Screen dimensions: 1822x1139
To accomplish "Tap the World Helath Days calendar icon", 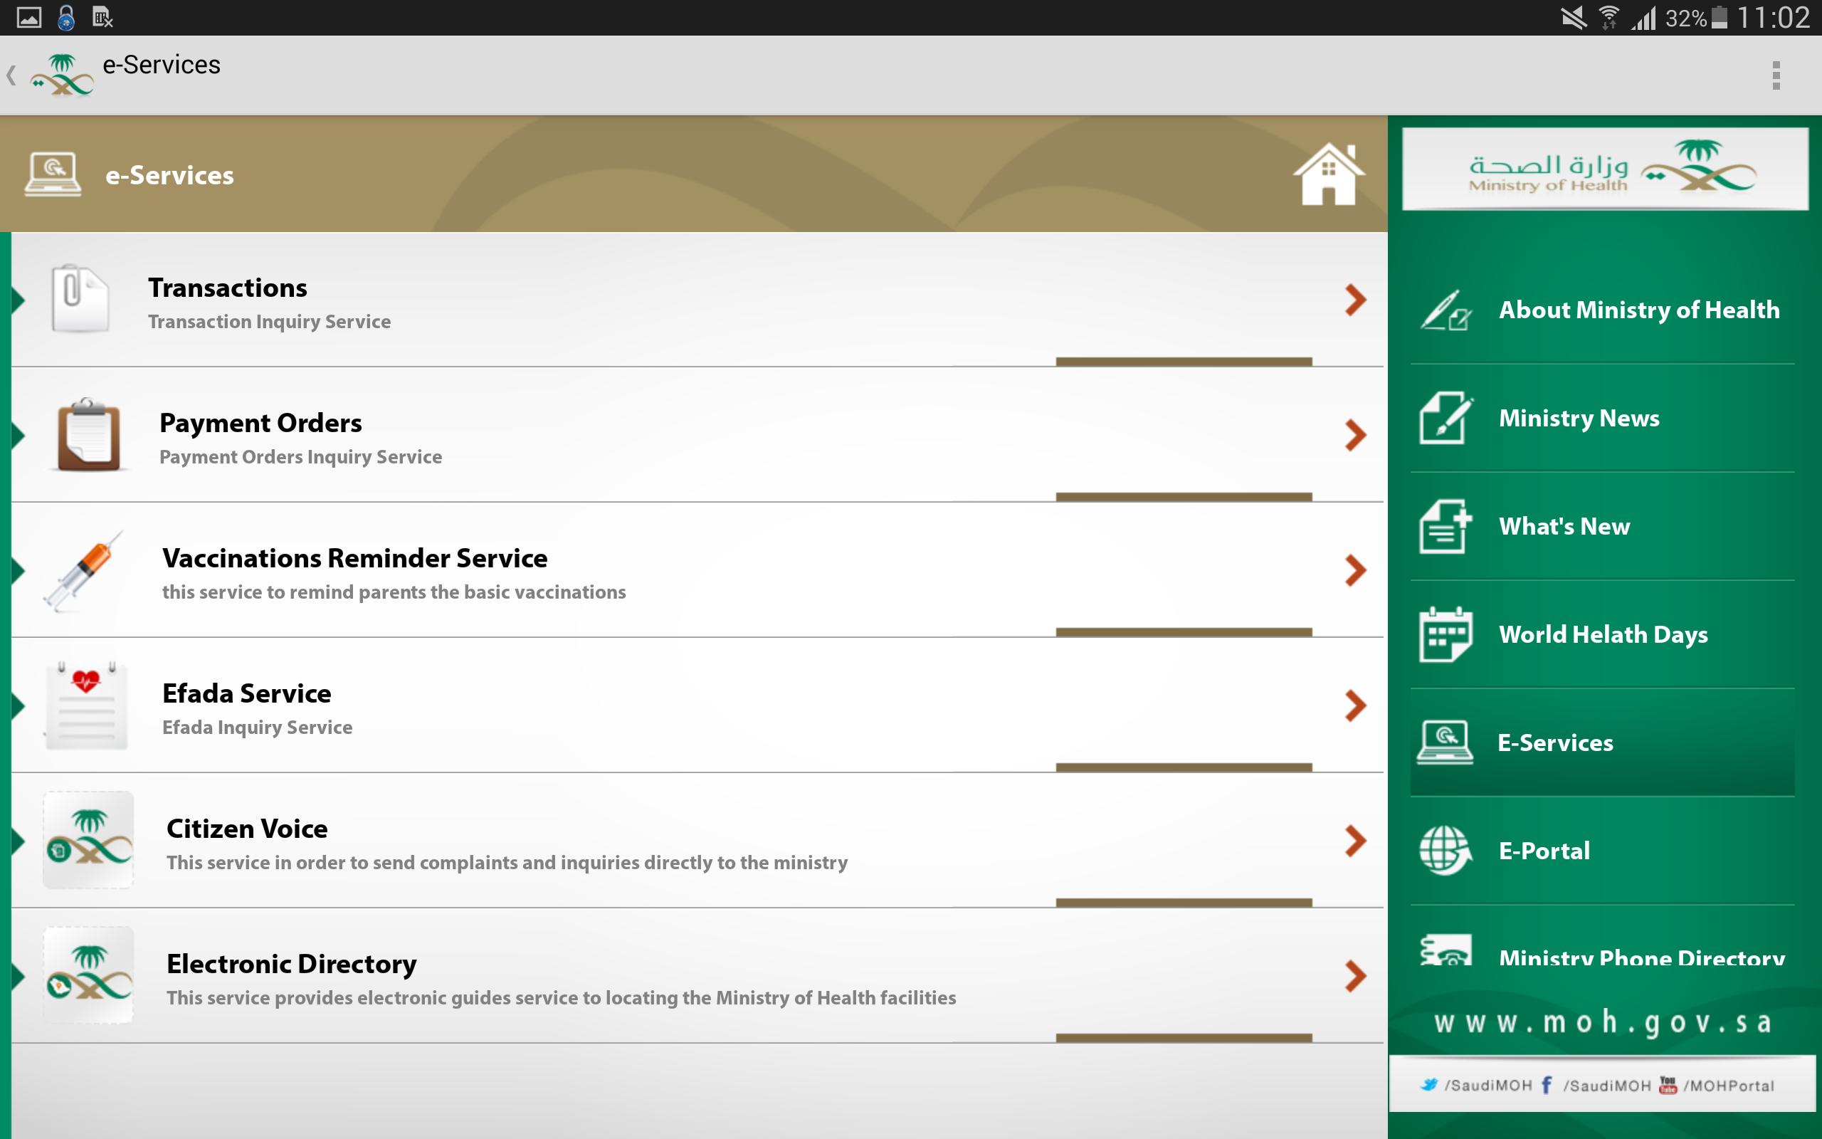I will pyautogui.click(x=1446, y=634).
